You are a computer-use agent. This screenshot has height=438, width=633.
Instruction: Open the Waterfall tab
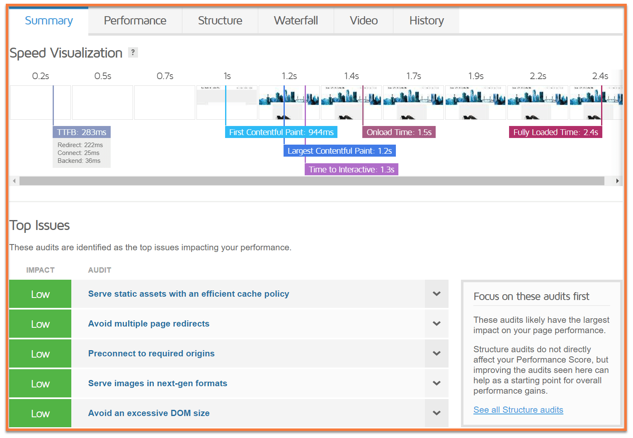pos(296,21)
